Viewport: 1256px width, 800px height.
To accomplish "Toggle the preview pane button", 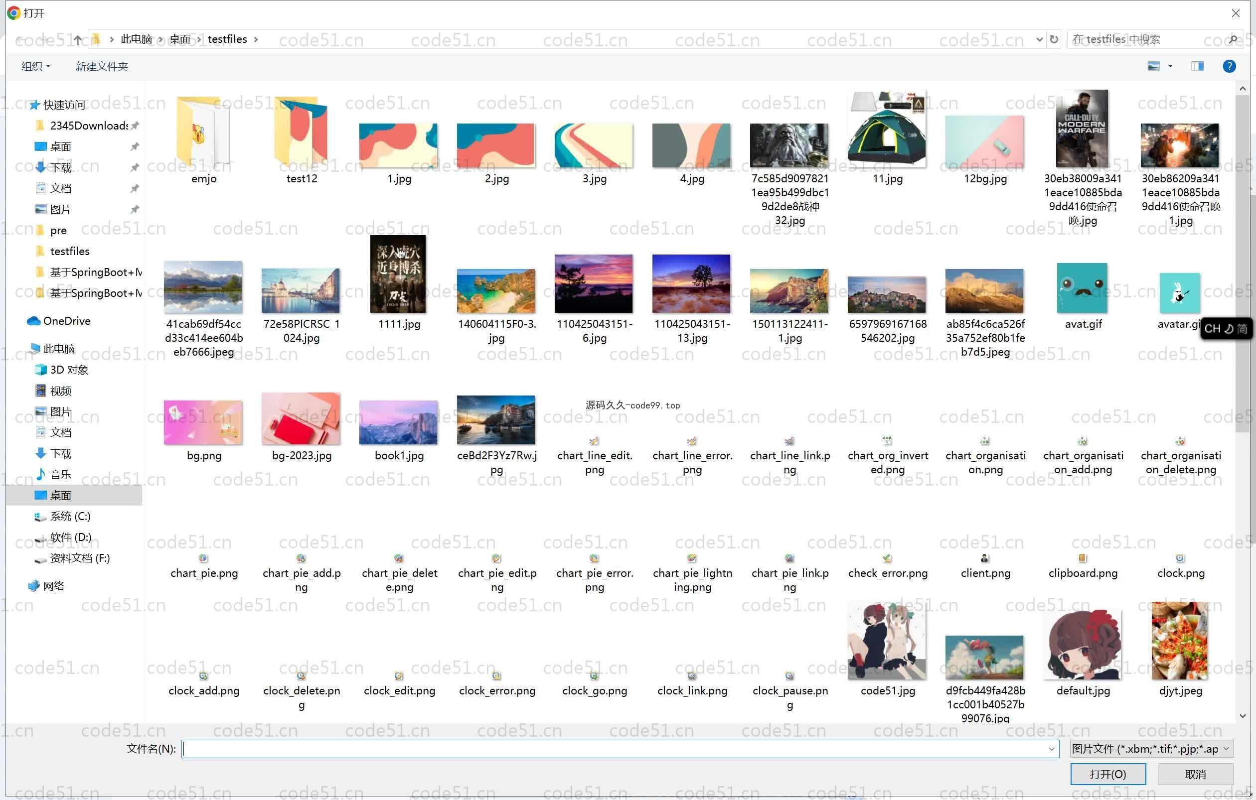I will pyautogui.click(x=1197, y=66).
